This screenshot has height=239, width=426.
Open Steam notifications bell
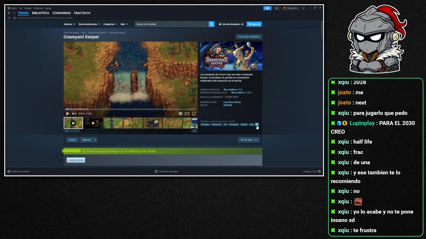point(277,8)
